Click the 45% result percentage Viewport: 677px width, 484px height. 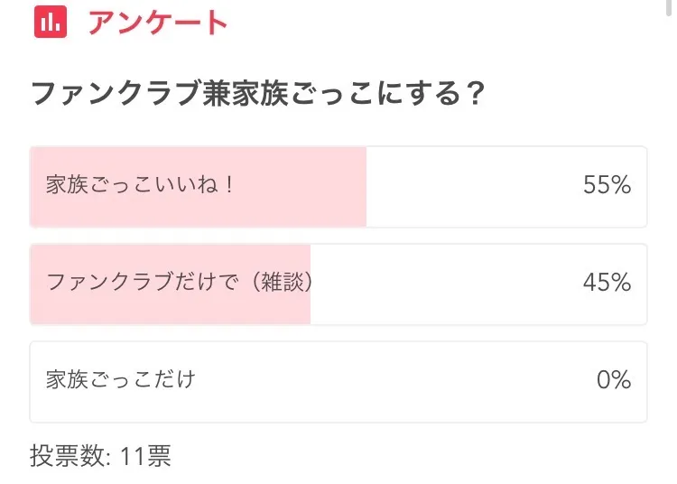pyautogui.click(x=607, y=283)
